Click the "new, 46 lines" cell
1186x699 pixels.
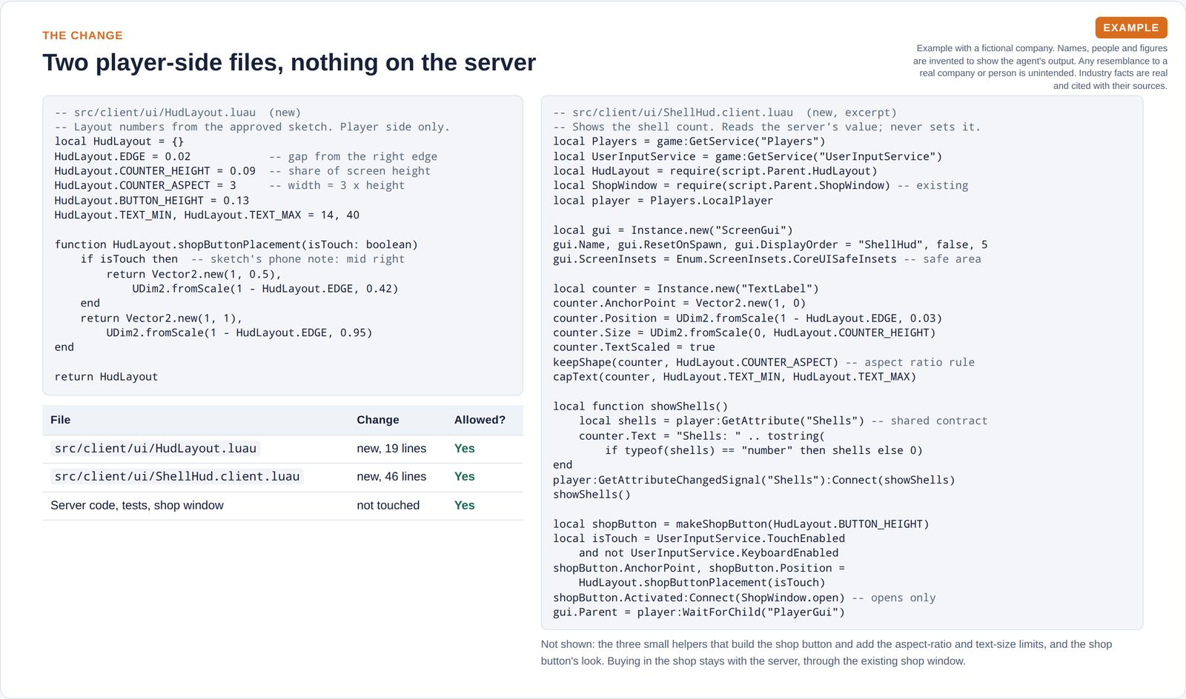(391, 476)
